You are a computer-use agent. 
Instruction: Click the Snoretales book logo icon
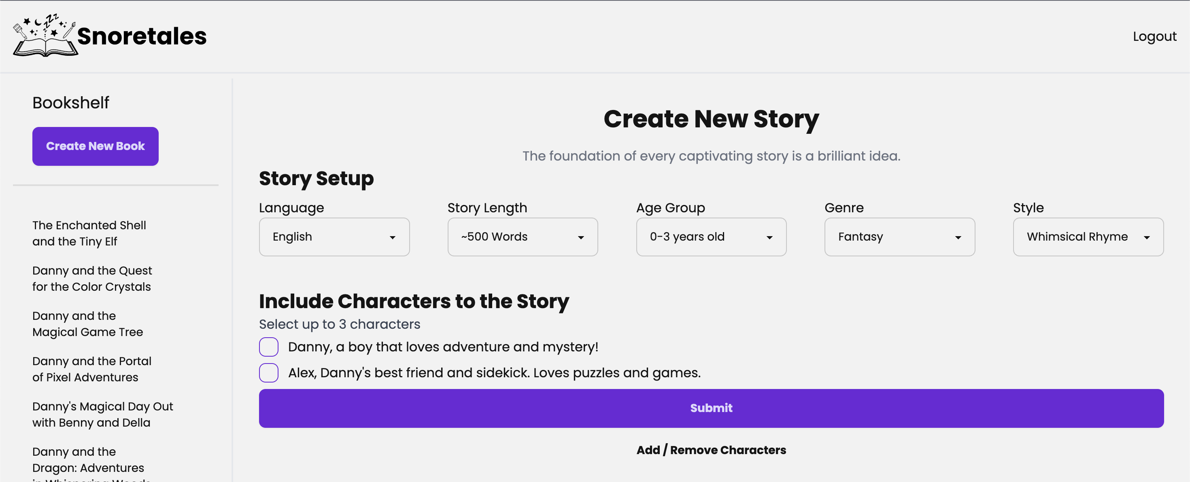point(45,36)
